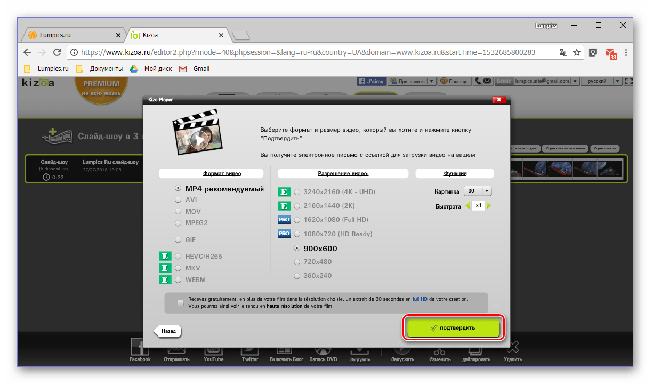
Task: Click the green E badge beside WEBM
Action: 165,280
